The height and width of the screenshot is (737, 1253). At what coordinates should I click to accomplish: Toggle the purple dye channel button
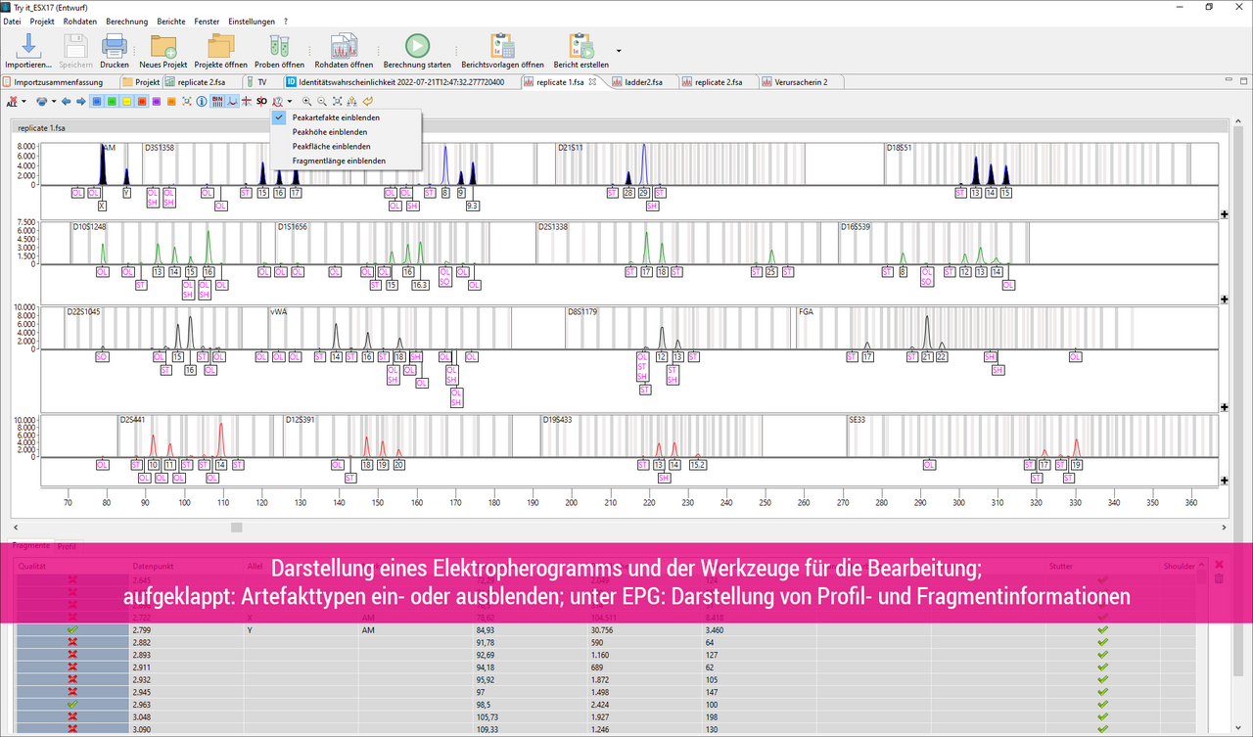pos(156,101)
